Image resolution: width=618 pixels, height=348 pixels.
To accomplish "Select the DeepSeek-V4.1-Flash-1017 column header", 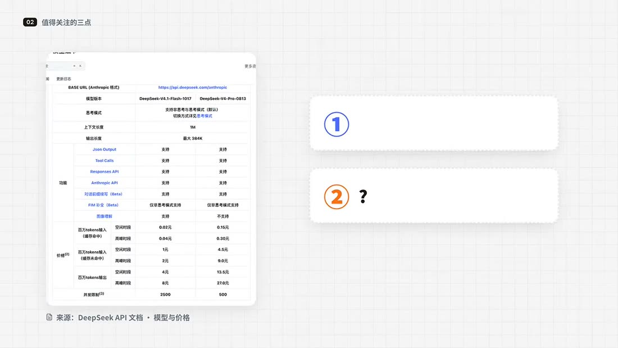I will [x=165, y=98].
